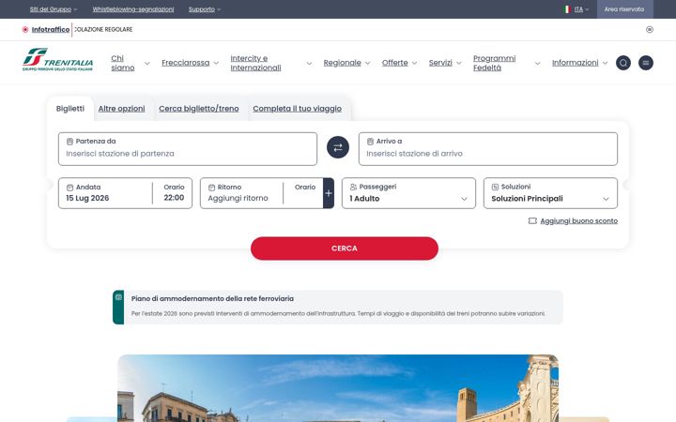Click the Andata Orario 22:00 field

click(174, 193)
